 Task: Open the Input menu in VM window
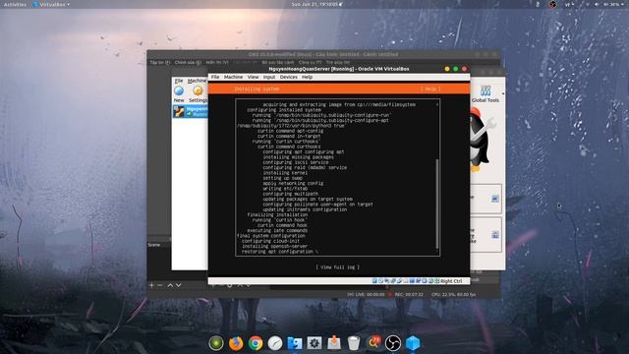269,77
